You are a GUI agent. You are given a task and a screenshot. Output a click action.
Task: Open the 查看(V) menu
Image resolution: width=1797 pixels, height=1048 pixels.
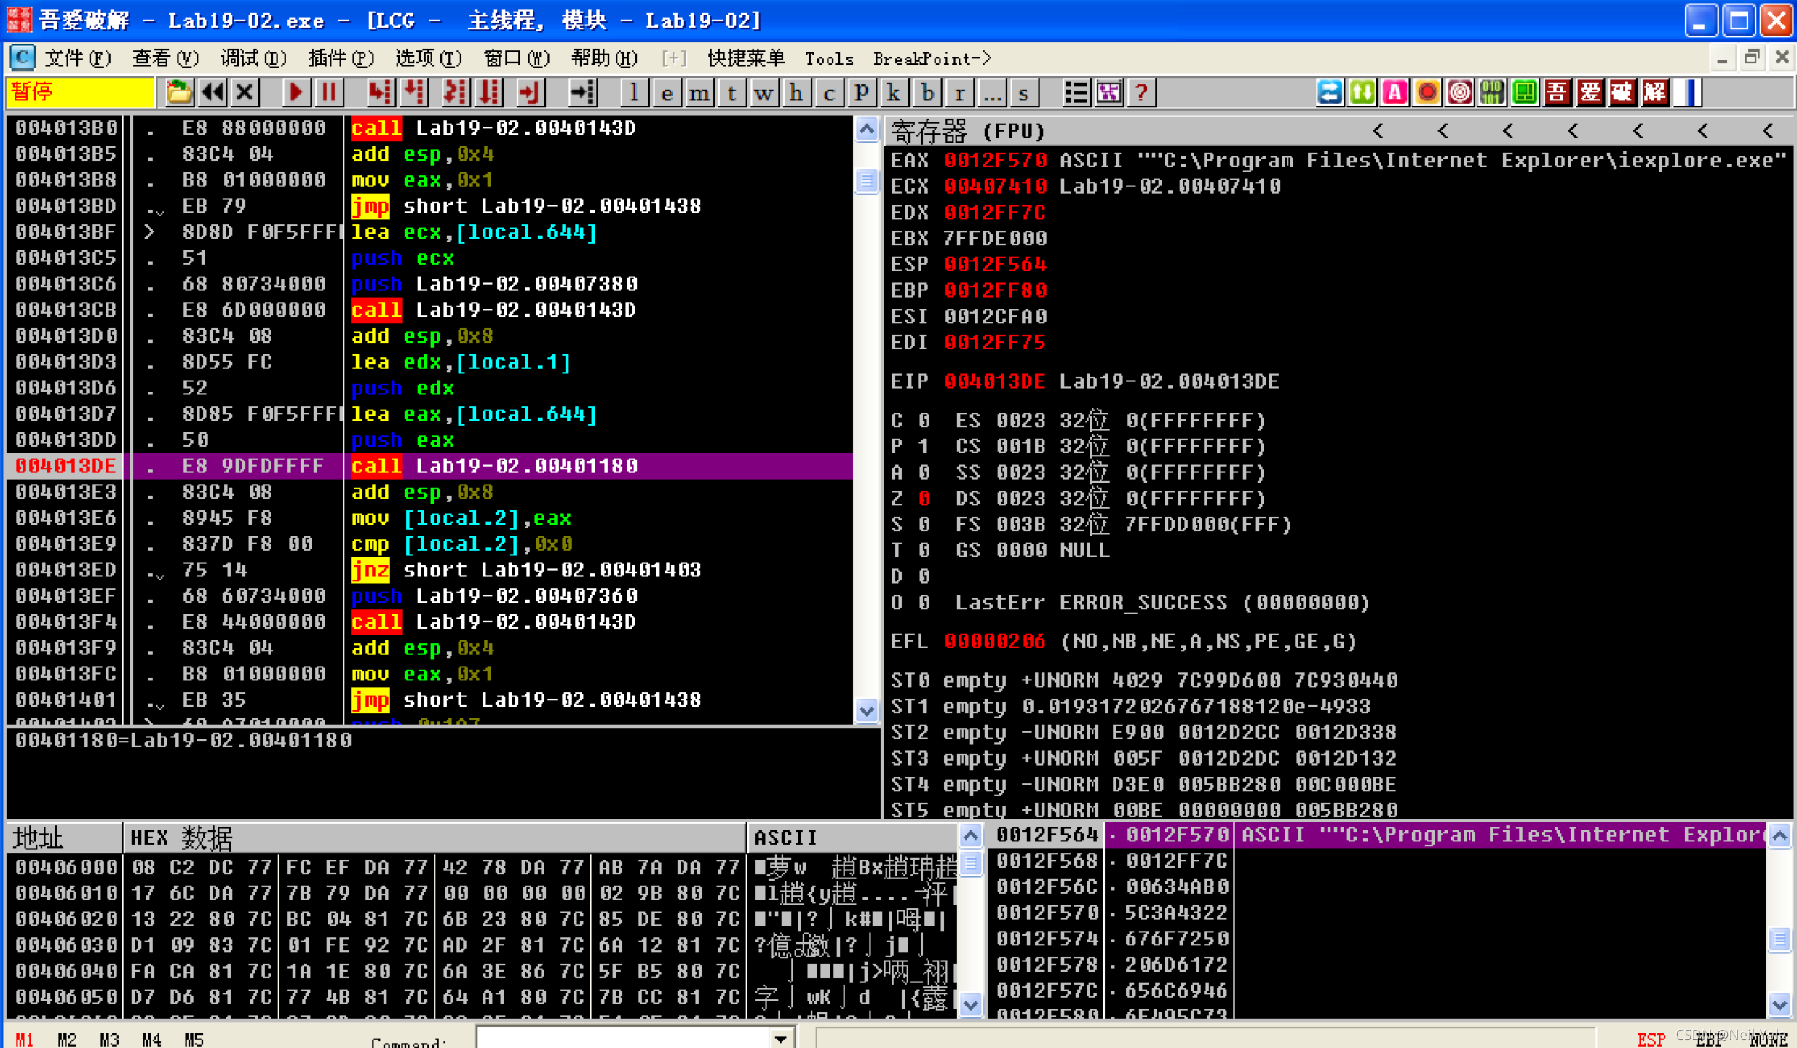[165, 58]
